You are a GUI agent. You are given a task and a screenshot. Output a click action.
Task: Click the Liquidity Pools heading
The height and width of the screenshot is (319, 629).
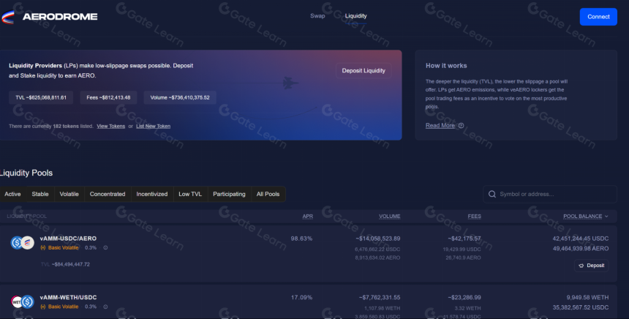[26, 173]
